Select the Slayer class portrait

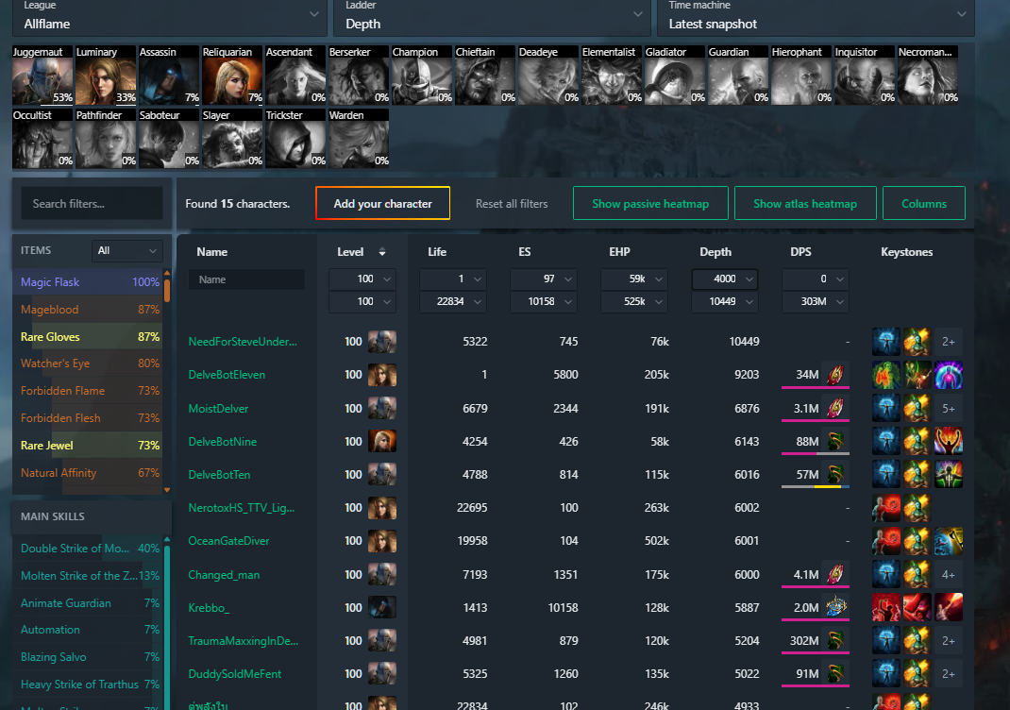click(x=232, y=138)
